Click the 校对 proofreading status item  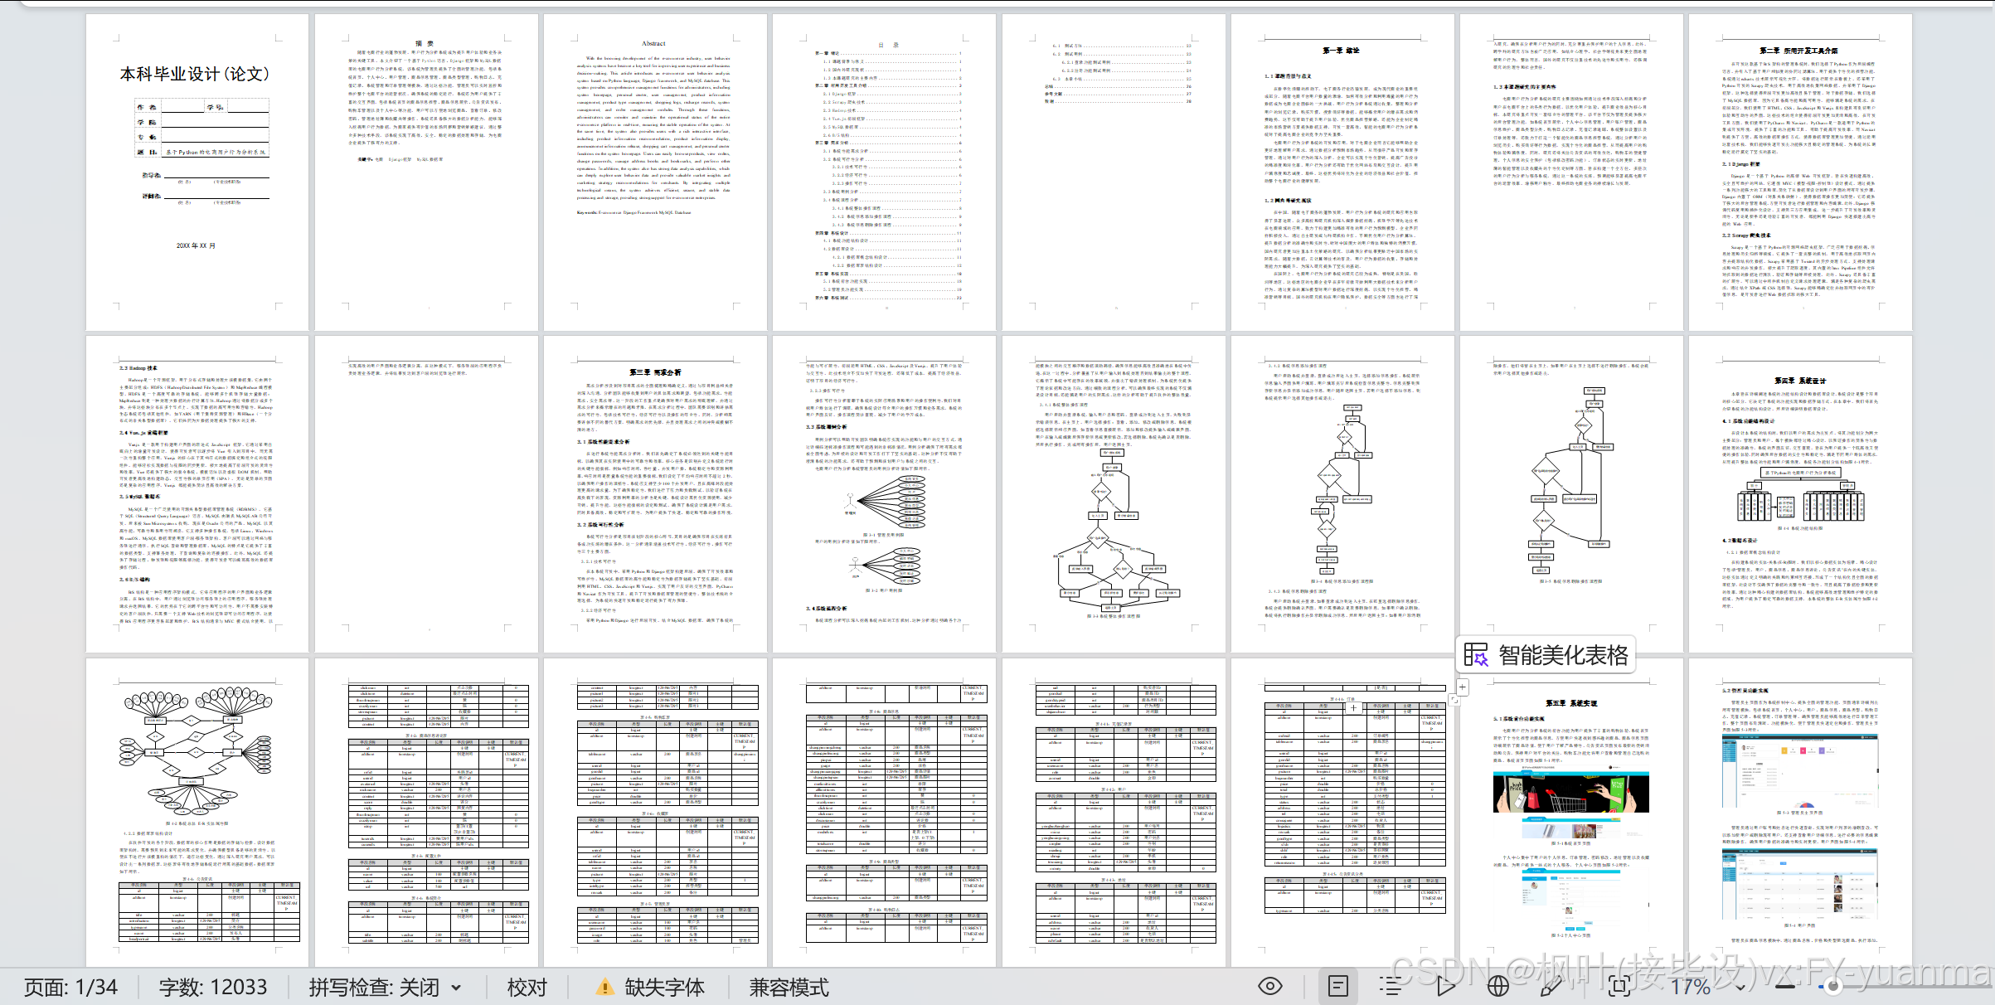(x=527, y=987)
